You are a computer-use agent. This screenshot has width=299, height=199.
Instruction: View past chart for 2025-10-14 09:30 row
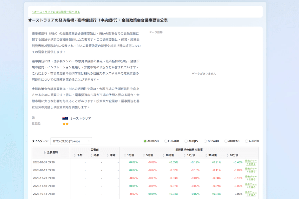tap(251, 194)
